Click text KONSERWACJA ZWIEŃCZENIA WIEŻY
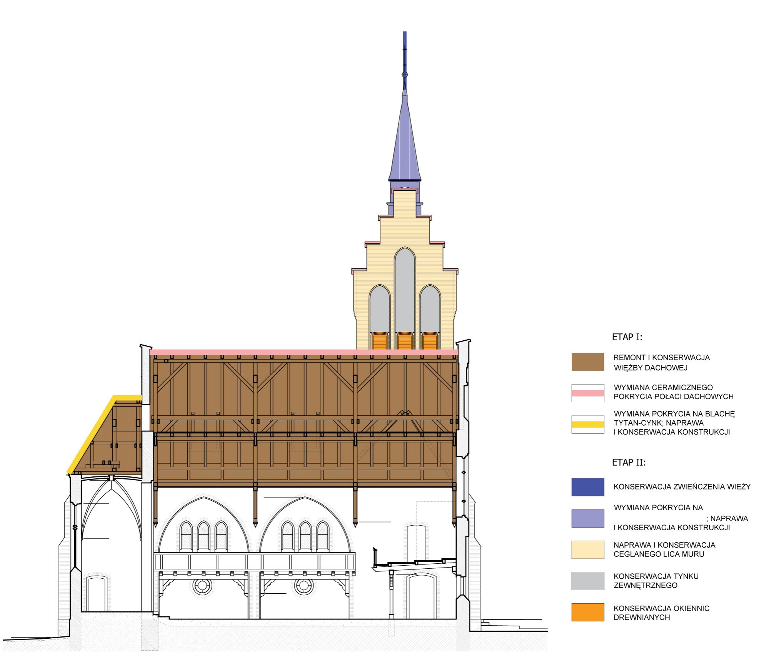 click(682, 486)
